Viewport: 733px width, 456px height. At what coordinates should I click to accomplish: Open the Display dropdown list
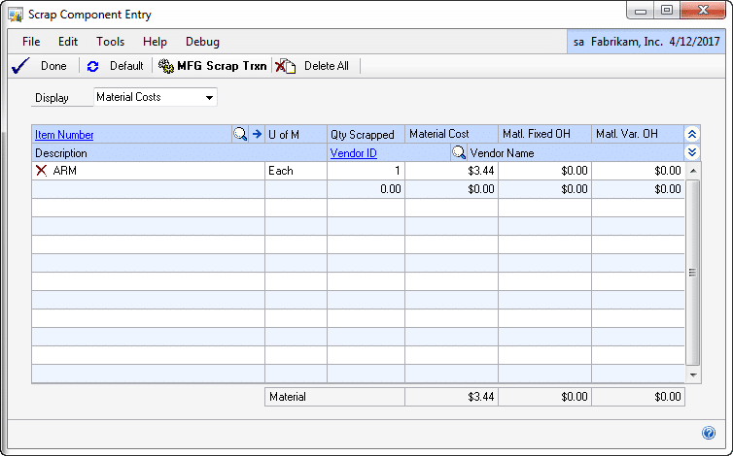pos(209,97)
